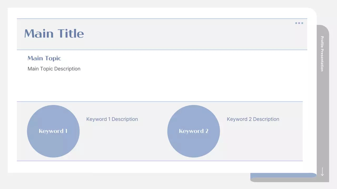The image size is (337, 189).
Task: Click the line below the Main Title banner
Action: [162, 50]
